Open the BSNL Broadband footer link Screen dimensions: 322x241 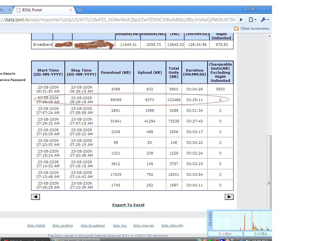pyautogui.click(x=93, y=226)
